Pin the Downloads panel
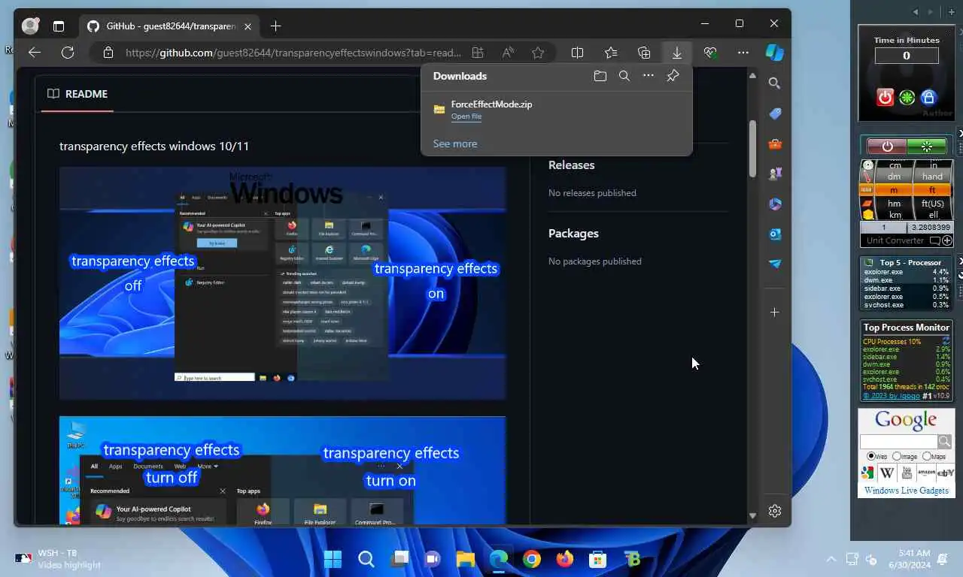This screenshot has width=963, height=577. (x=673, y=76)
